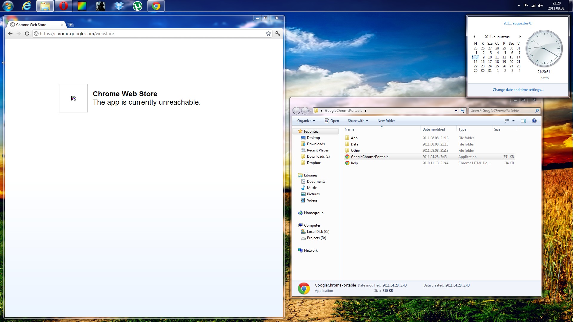Click the 2011. augusztus month header
This screenshot has width=573, height=322.
[497, 37]
